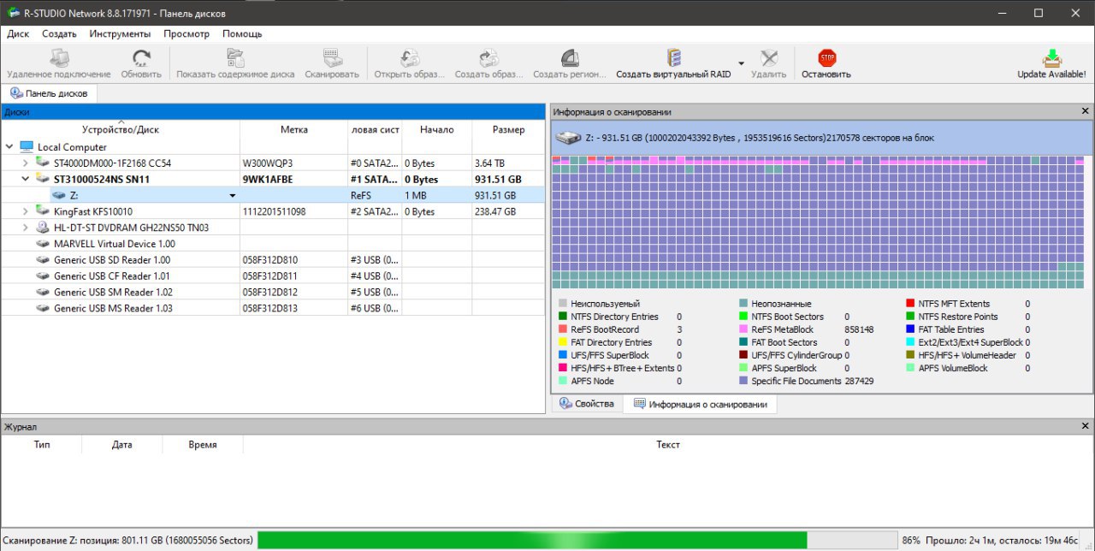The height and width of the screenshot is (551, 1095).
Task: Sort by Устройство/Диск column header
Action: (121, 130)
